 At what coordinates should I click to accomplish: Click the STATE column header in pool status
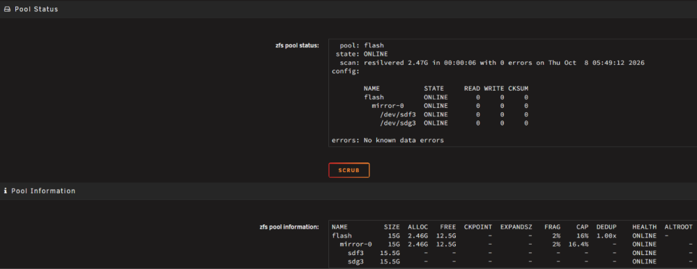pyautogui.click(x=434, y=89)
